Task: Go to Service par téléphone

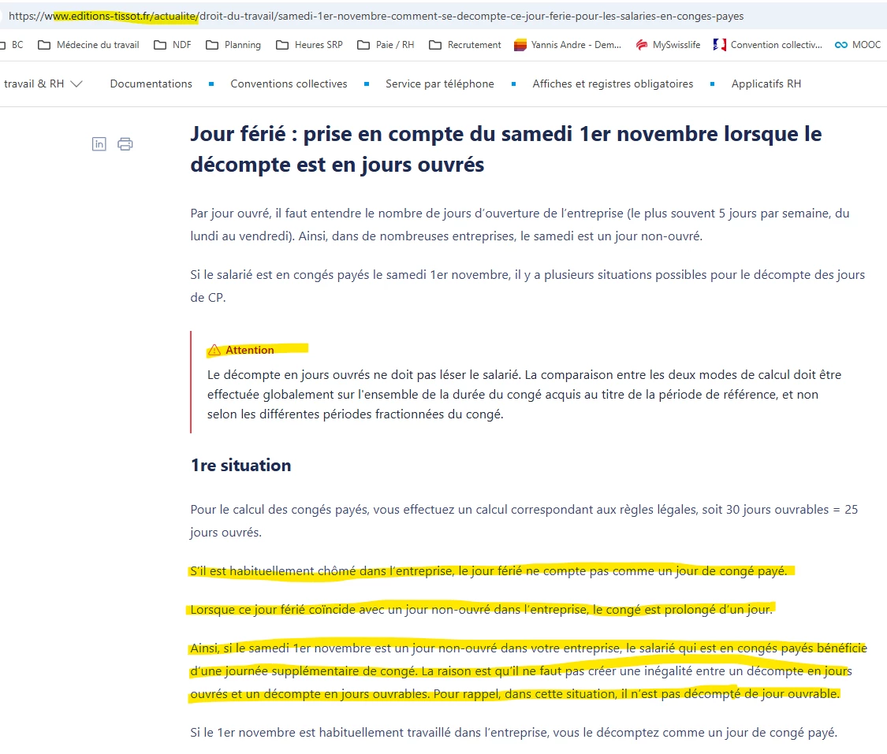Action: tap(439, 84)
